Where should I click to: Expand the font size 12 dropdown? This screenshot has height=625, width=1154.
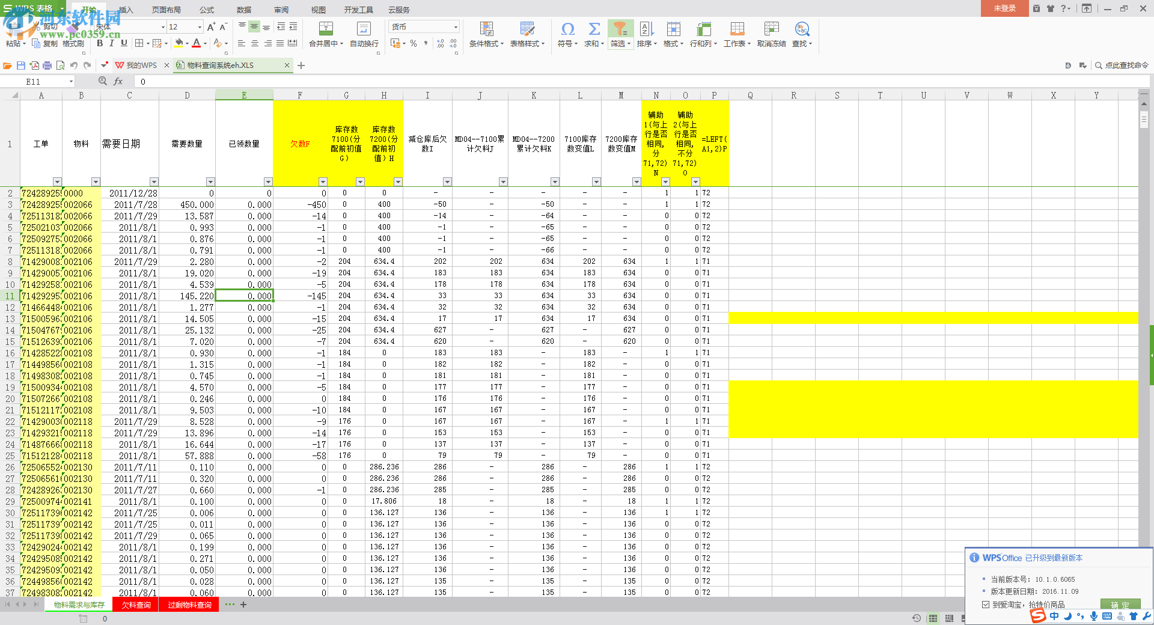coord(200,27)
